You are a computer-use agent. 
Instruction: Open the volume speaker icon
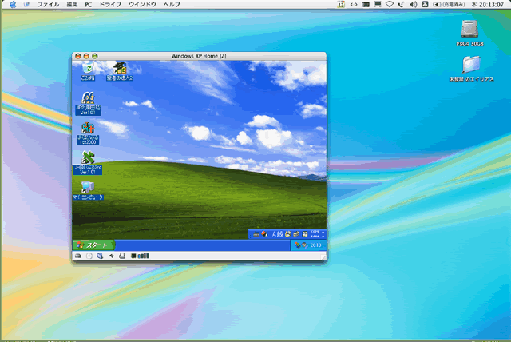coord(413,5)
